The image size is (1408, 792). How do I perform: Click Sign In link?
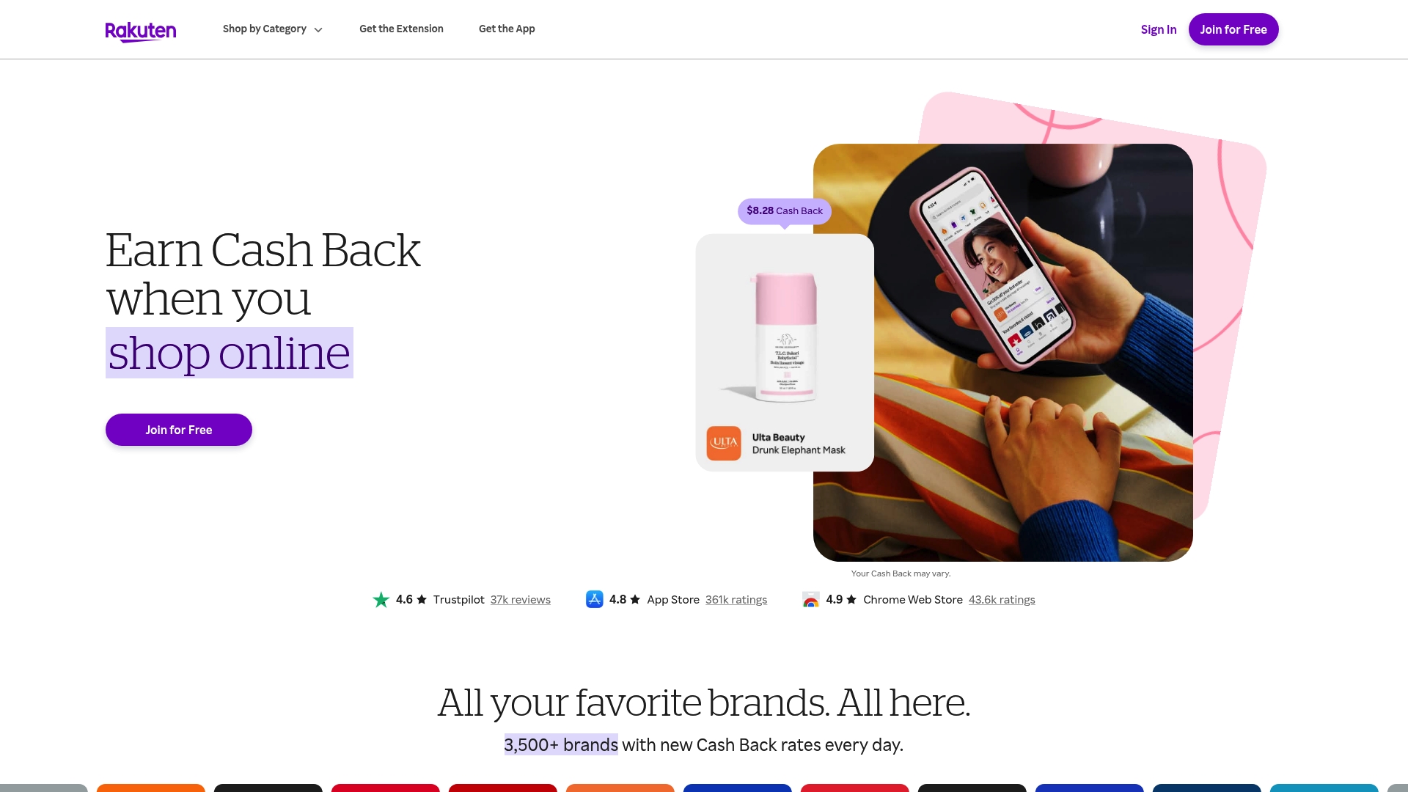click(x=1159, y=29)
